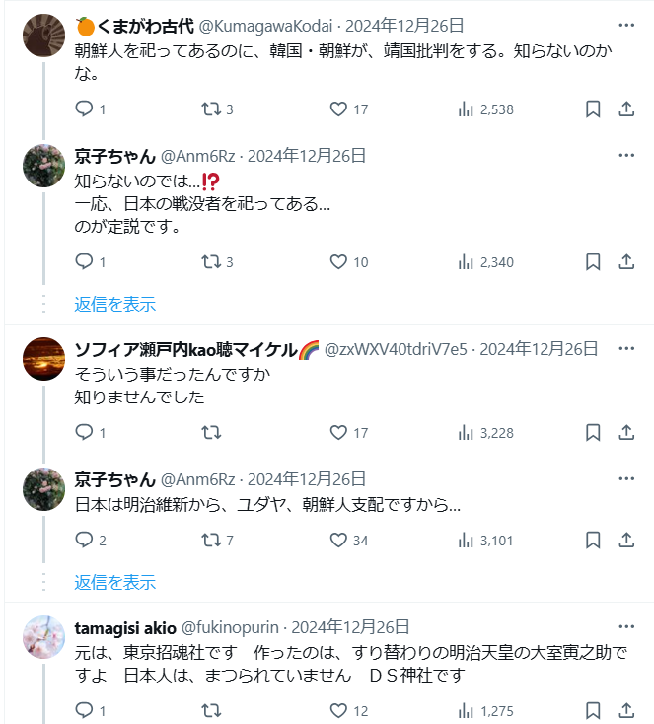The image size is (654, 724).
Task: Retweet くまがわ古代's post
Action: pos(210,109)
